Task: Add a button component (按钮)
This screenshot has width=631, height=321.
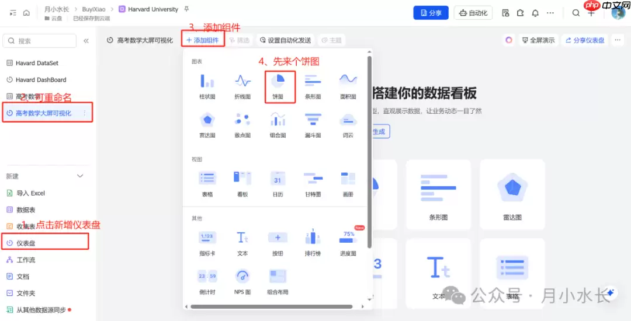Action: [x=278, y=243]
